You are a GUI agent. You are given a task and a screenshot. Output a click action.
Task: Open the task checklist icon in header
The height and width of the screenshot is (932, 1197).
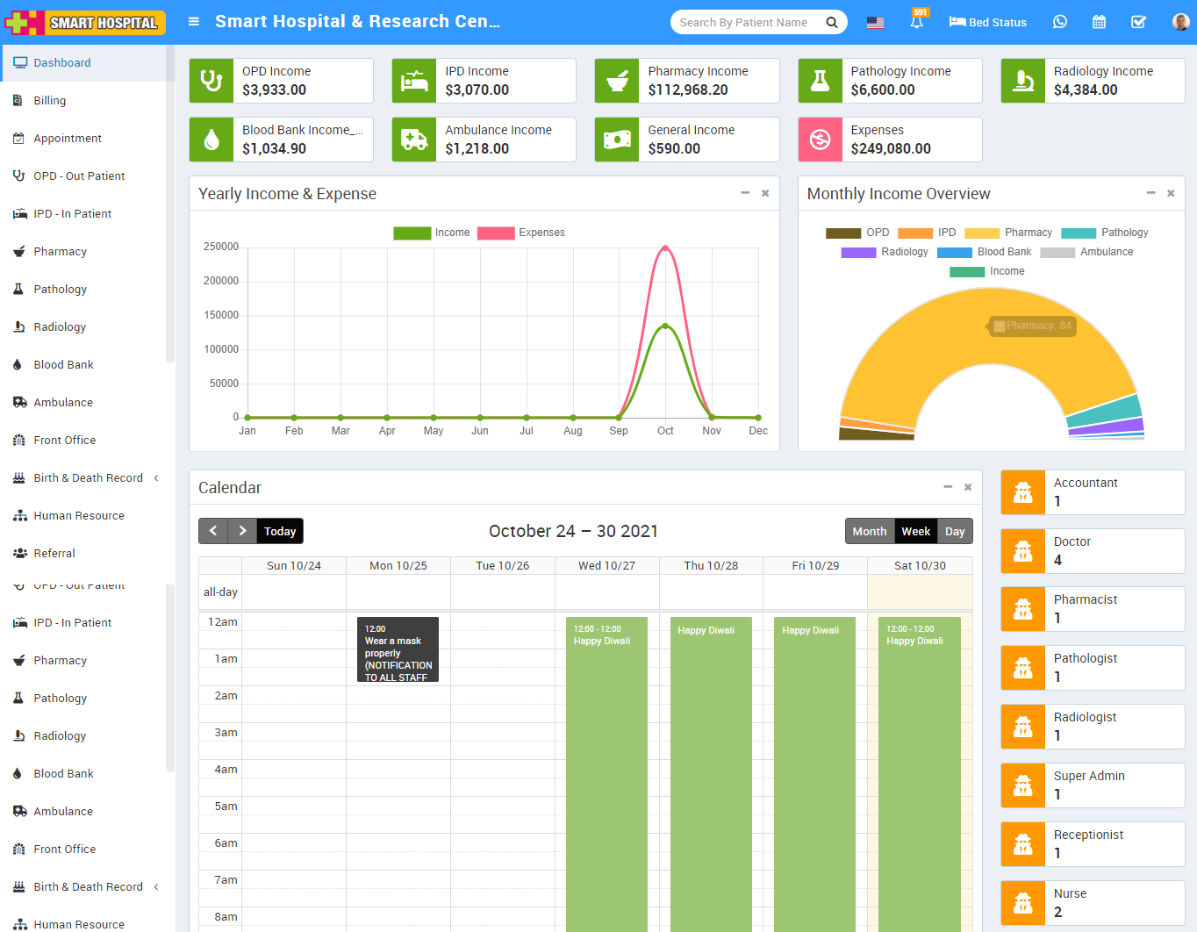1138,22
